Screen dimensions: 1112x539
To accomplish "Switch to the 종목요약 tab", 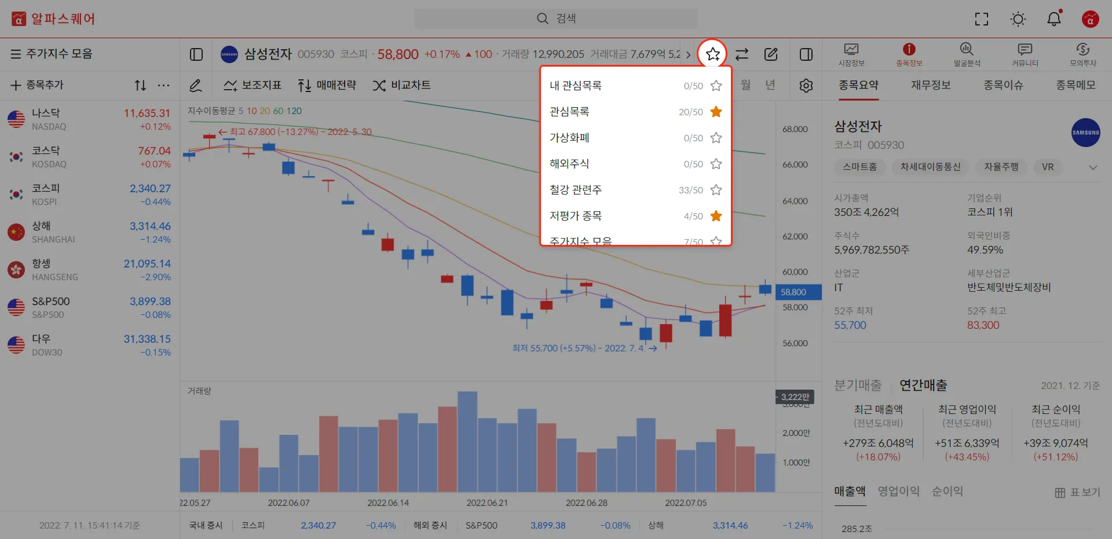I will point(859,85).
